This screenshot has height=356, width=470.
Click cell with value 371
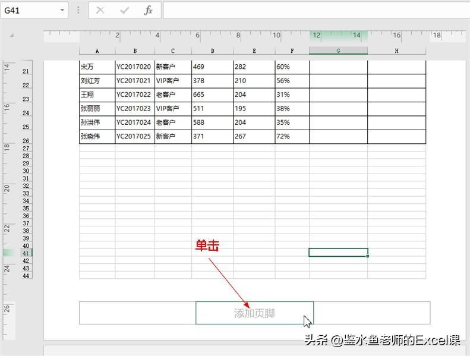click(x=213, y=137)
